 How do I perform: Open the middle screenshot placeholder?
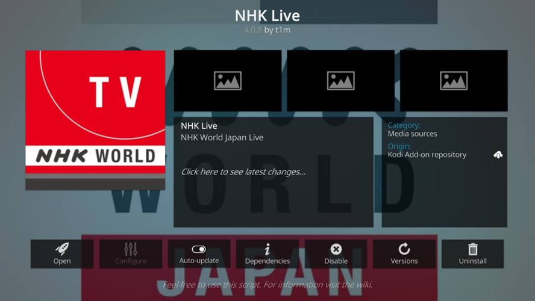[x=340, y=81]
